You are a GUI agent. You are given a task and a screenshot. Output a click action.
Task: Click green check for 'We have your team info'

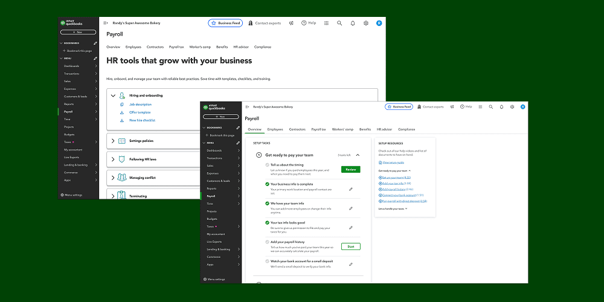pos(267,203)
